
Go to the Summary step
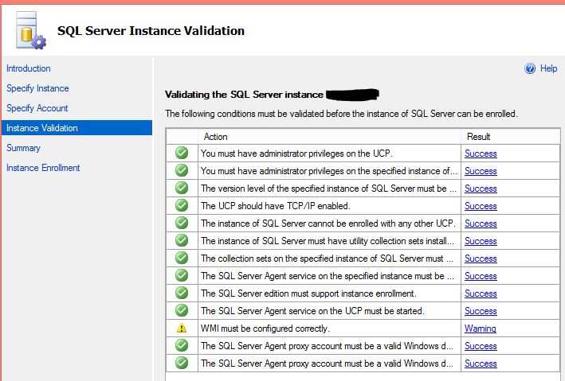tap(23, 148)
